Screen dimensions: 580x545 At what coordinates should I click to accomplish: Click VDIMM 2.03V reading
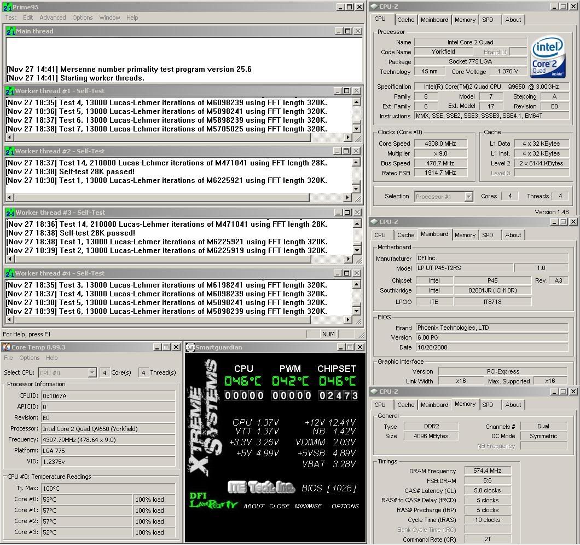coord(326,442)
